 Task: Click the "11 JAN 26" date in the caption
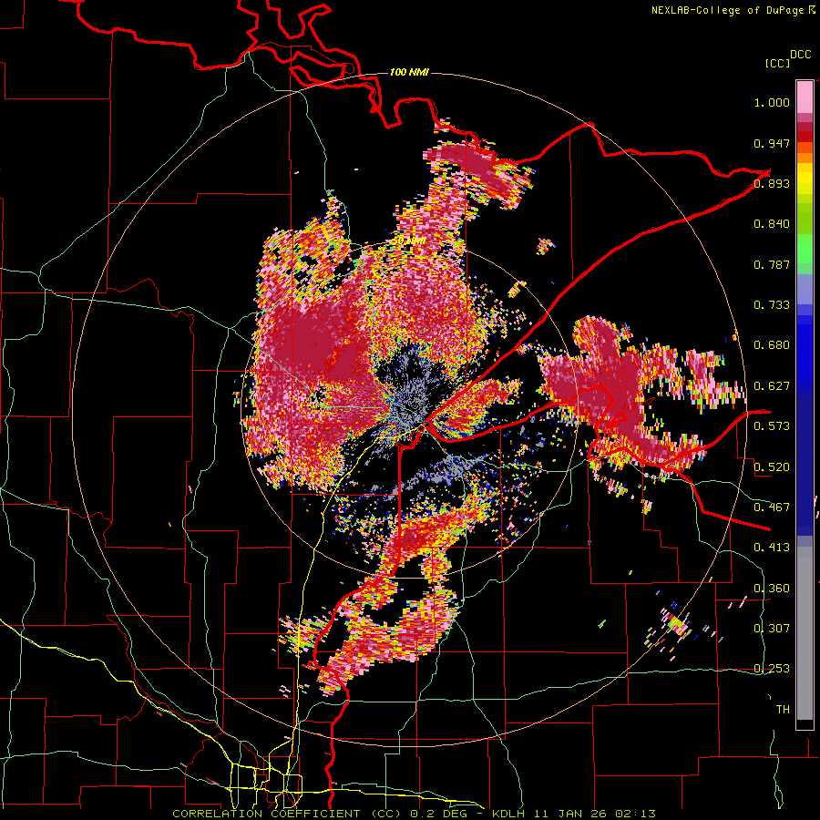[569, 814]
